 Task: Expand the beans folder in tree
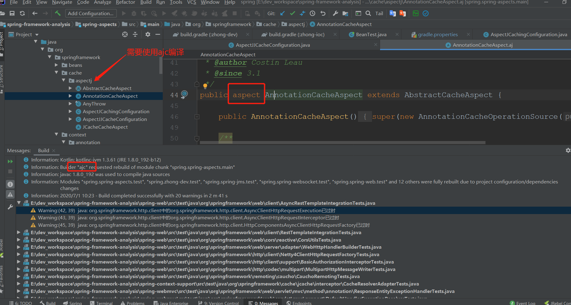coord(56,65)
